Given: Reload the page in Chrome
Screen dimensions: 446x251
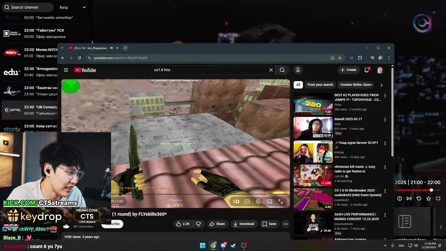Looking at the screenshot, I should pyautogui.click(x=79, y=58).
